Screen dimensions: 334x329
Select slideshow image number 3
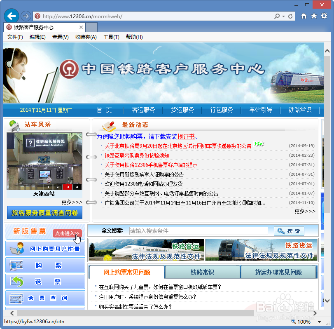point(68,187)
